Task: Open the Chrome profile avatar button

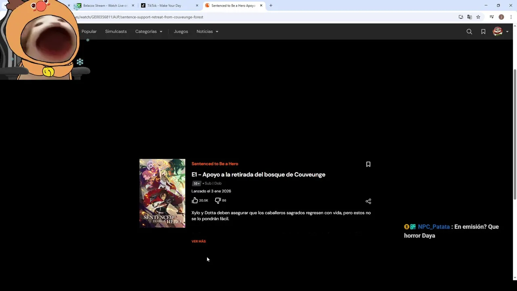Action: click(x=501, y=17)
